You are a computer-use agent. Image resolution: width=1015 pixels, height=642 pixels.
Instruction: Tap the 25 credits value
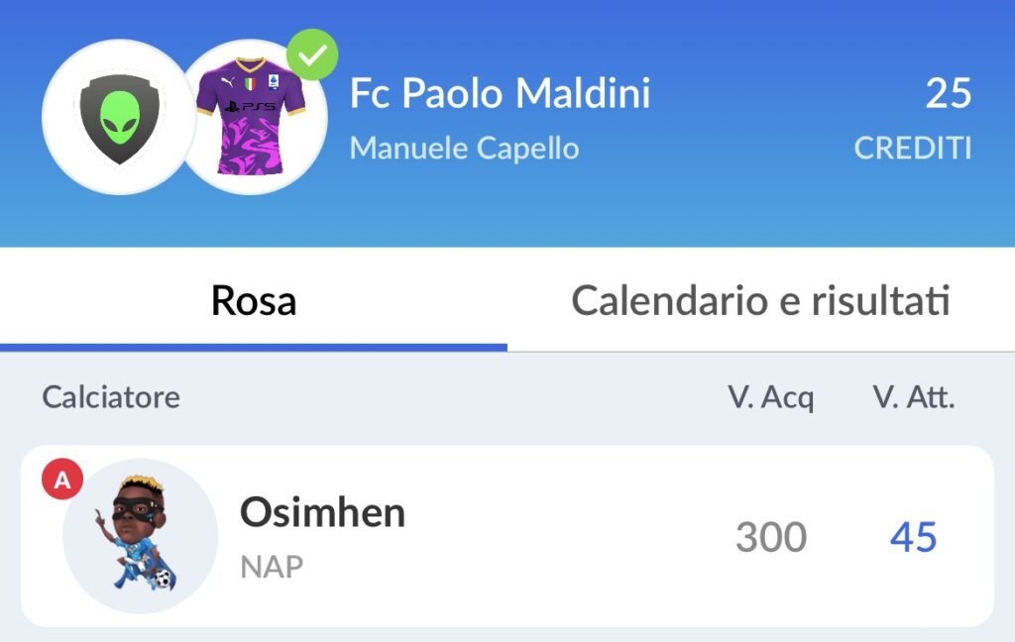click(949, 93)
